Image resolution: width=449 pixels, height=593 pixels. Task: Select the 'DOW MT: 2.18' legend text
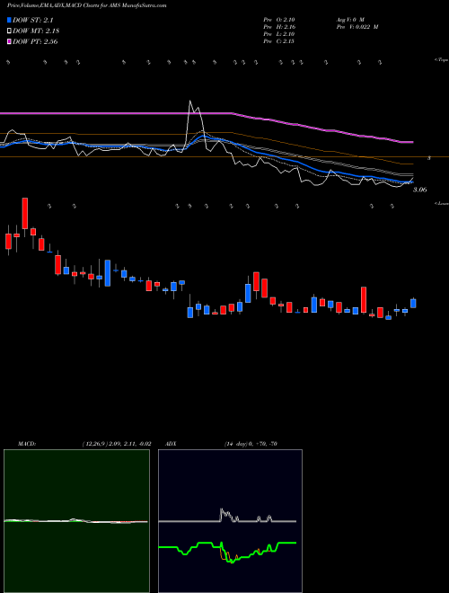pyautogui.click(x=36, y=31)
